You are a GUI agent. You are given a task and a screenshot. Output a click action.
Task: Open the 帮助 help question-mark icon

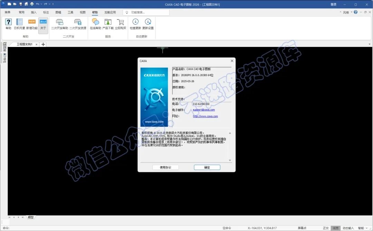click(x=8, y=24)
